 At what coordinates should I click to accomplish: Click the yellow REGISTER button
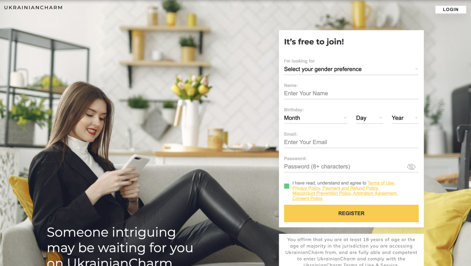coord(351,214)
